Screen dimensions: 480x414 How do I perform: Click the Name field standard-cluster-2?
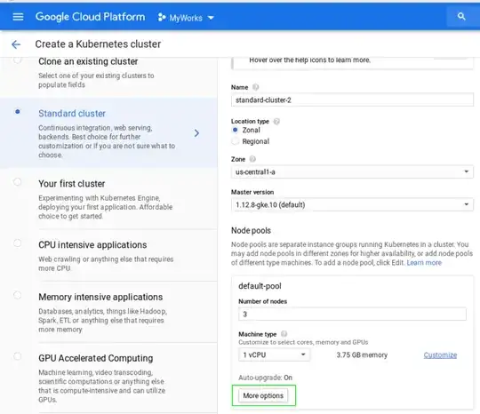352,100
